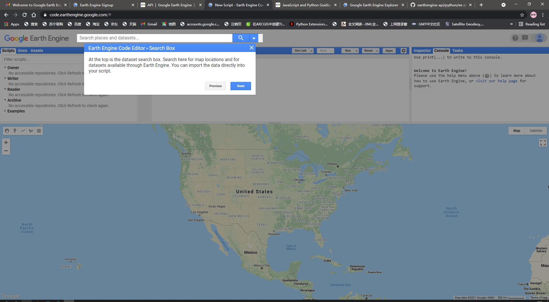Open the user account avatar
This screenshot has width=549, height=302.
pyautogui.click(x=540, y=38)
